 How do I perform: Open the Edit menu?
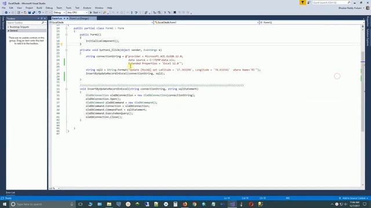[11, 8]
